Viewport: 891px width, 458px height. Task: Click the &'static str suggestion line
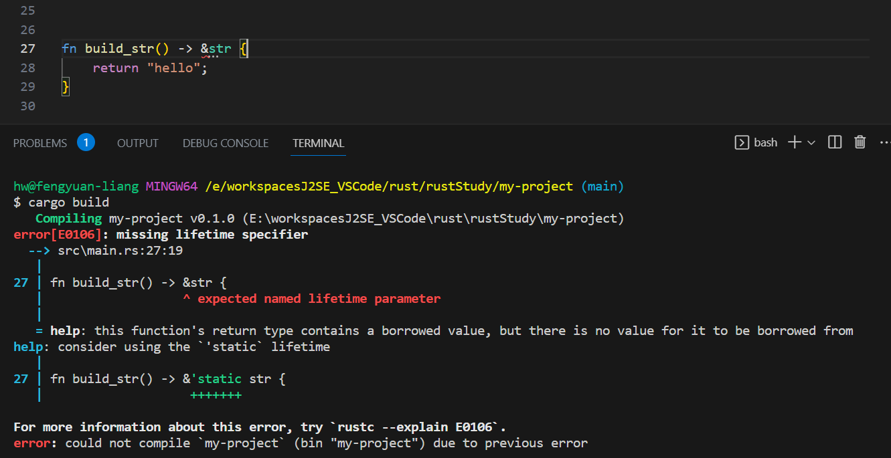tap(168, 379)
